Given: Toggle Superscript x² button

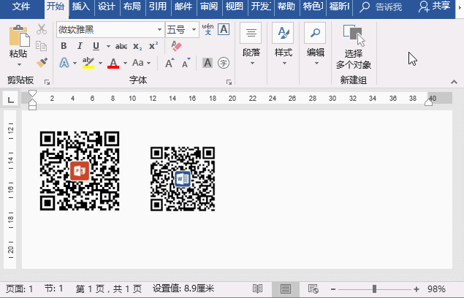Looking at the screenshot, I should click(x=153, y=46).
